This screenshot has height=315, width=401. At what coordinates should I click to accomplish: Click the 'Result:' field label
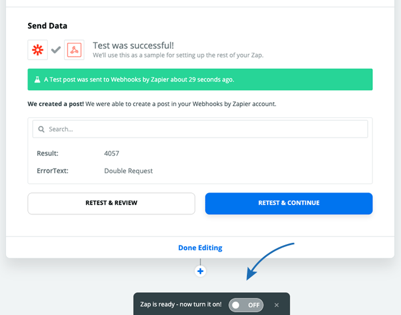[x=48, y=153]
